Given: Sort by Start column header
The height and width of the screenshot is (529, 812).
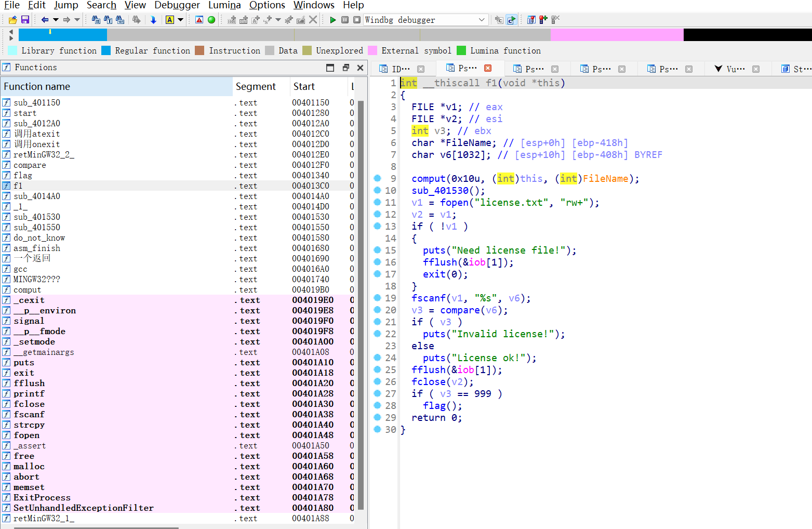Looking at the screenshot, I should click(318, 87).
